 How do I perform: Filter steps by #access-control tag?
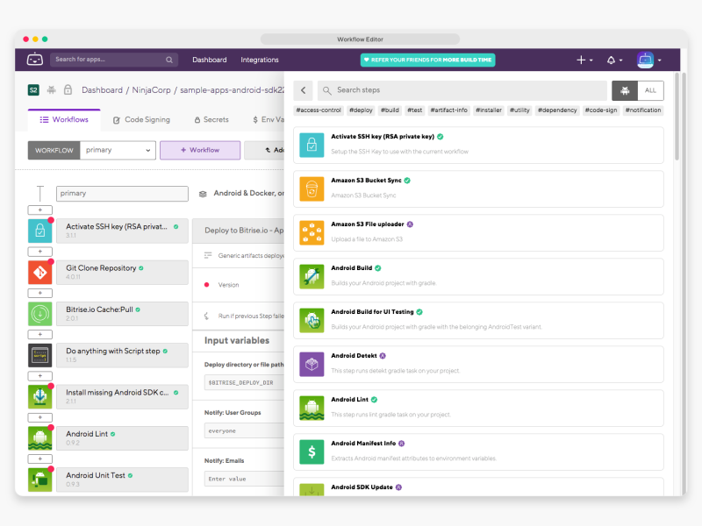click(x=319, y=110)
